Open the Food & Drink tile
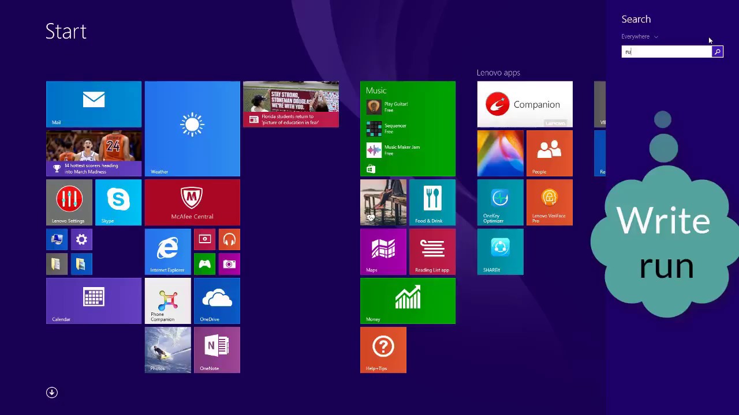 pyautogui.click(x=432, y=202)
